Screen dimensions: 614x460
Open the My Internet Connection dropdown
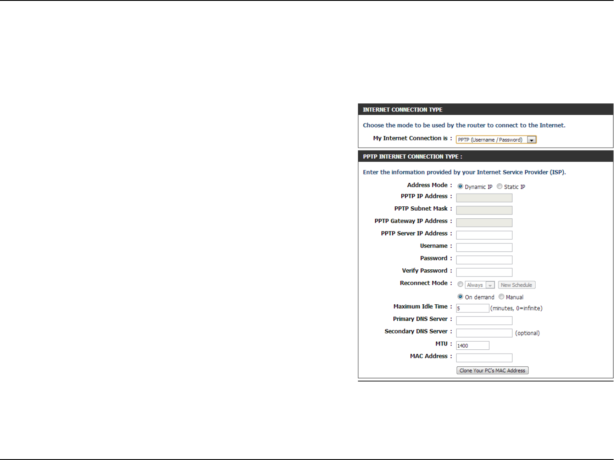(x=496, y=140)
